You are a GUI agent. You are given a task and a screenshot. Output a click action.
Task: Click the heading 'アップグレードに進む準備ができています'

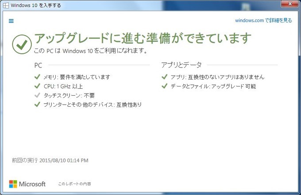143,38
